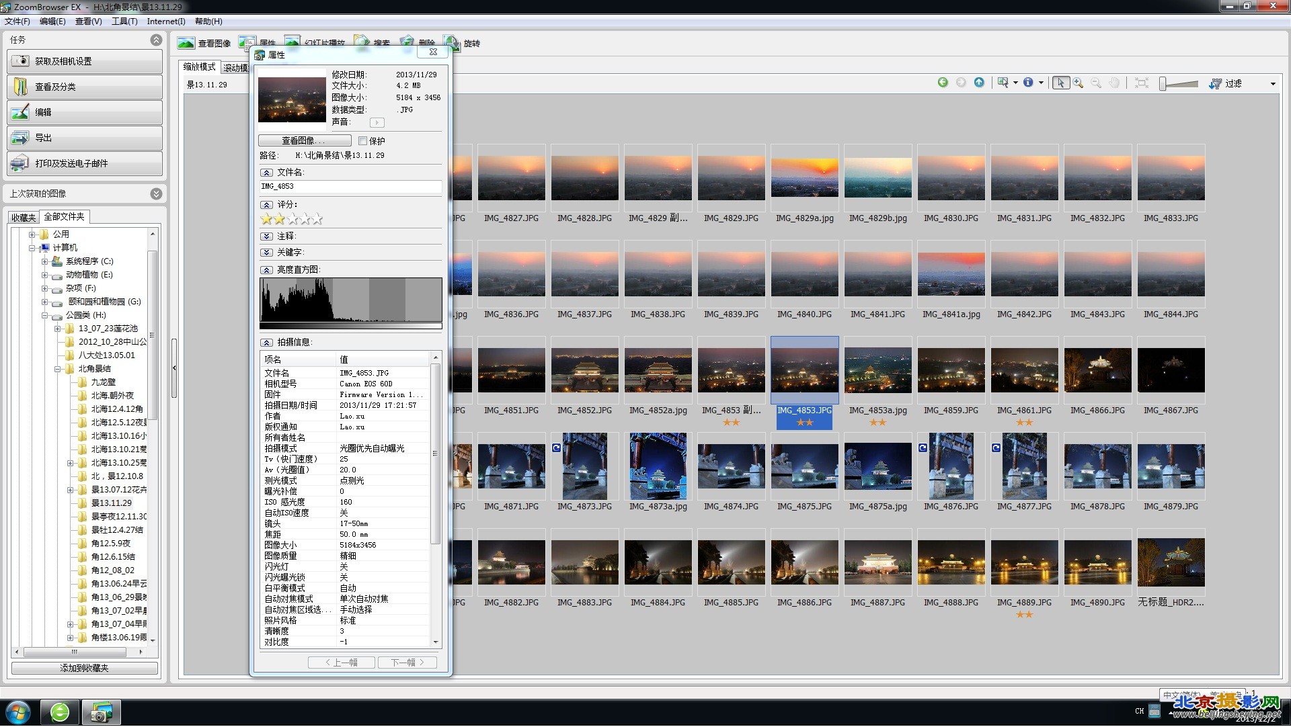Toggle the 保护 protect checkbox
Viewport: 1291px width, 727px height.
point(362,141)
